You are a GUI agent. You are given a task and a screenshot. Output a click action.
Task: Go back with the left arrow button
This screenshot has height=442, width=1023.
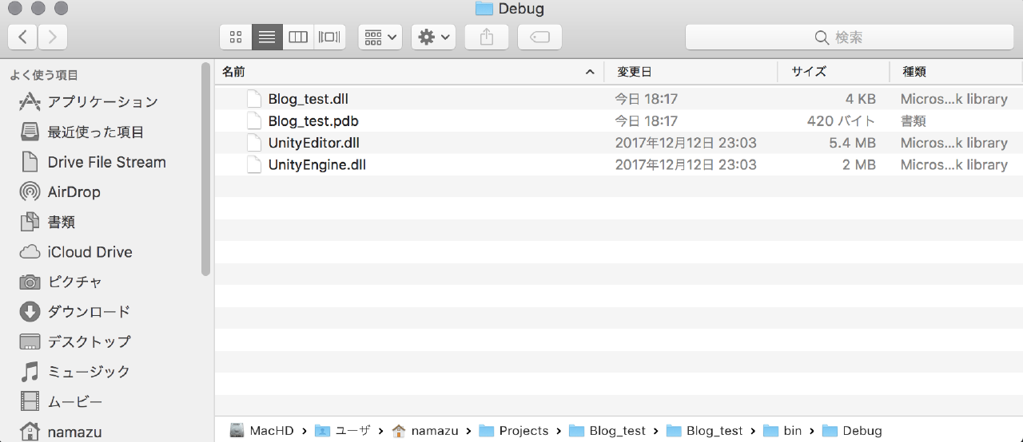point(22,37)
